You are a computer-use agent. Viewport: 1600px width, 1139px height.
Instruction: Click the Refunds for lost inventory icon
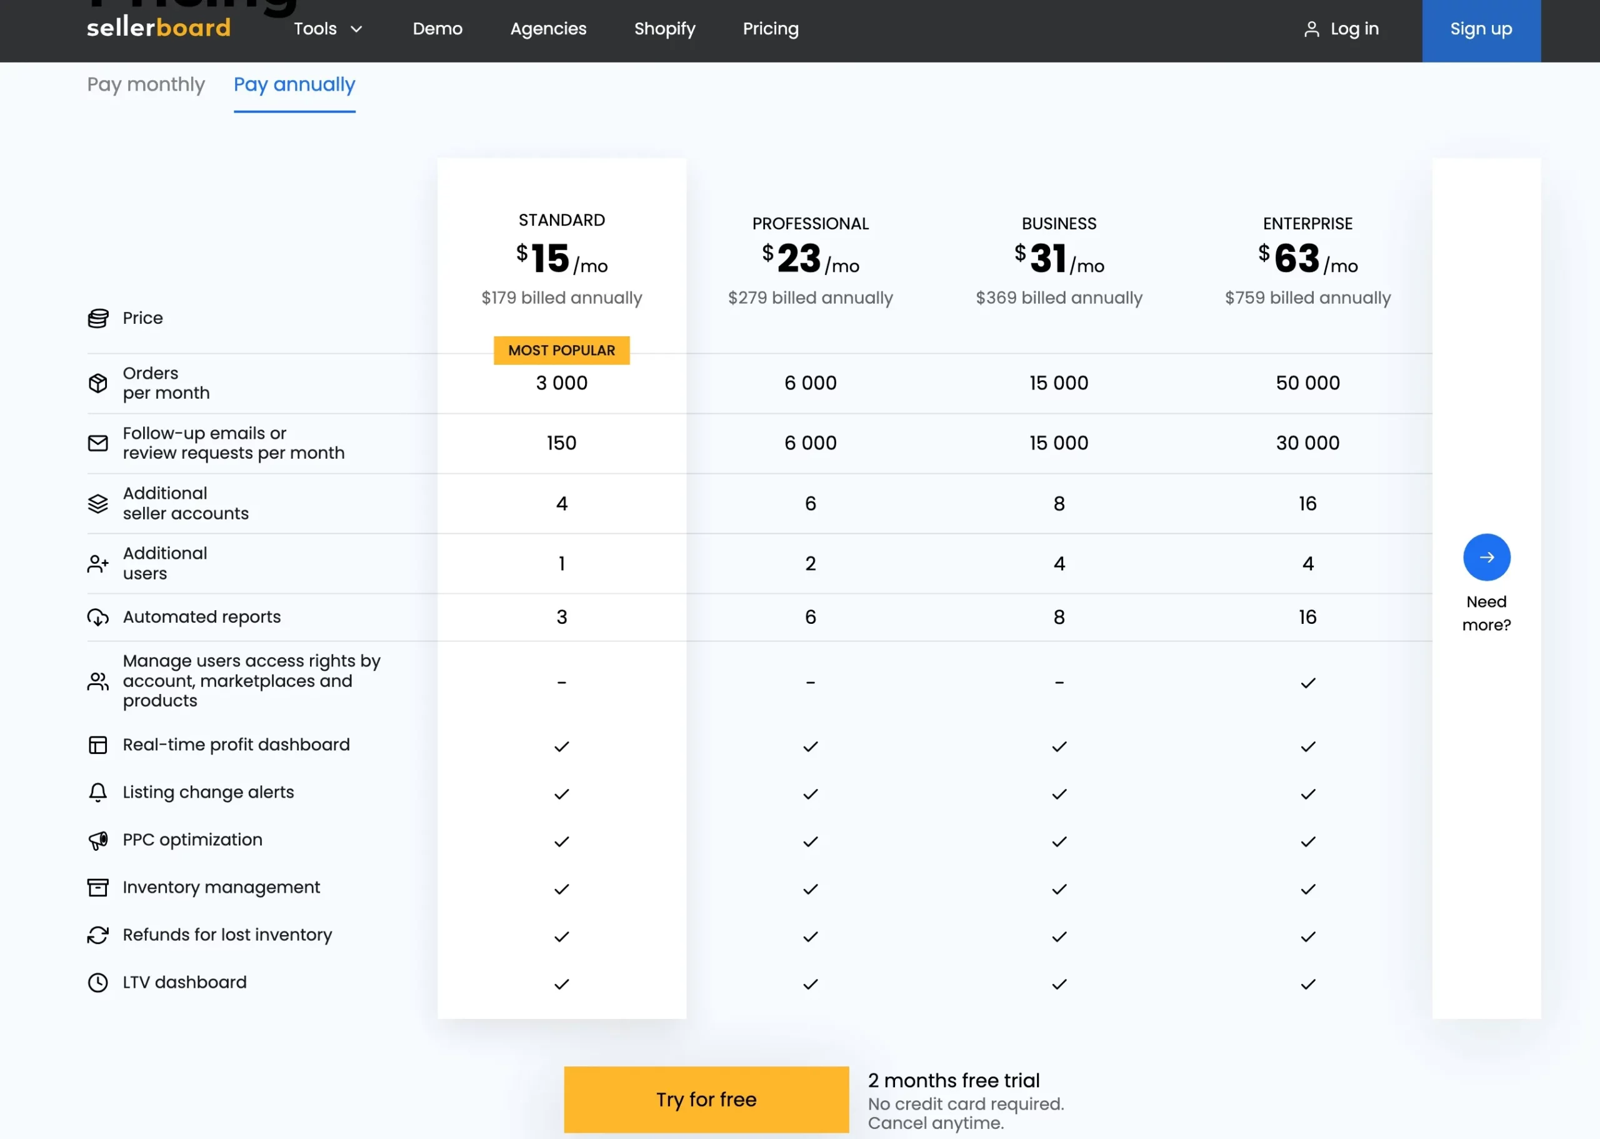point(98,935)
